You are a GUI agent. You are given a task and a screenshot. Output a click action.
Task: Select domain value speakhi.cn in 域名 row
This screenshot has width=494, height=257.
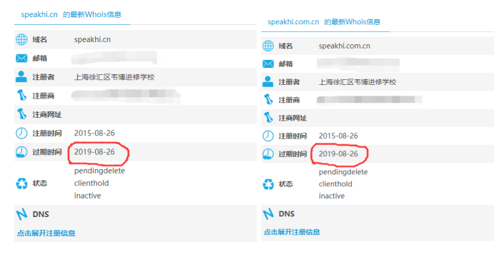(92, 39)
